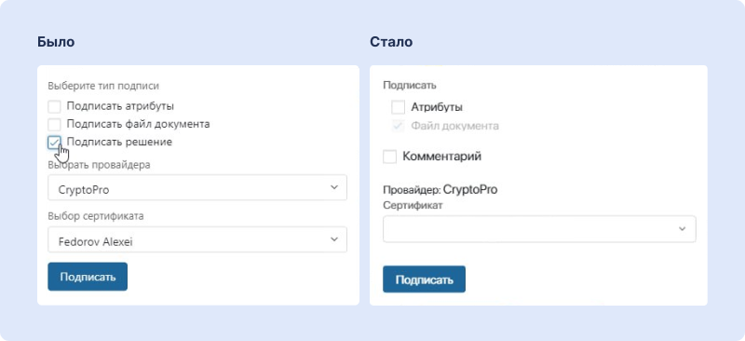
Task: Expand the empty 'Сертификат' dropdown
Action: tap(539, 229)
